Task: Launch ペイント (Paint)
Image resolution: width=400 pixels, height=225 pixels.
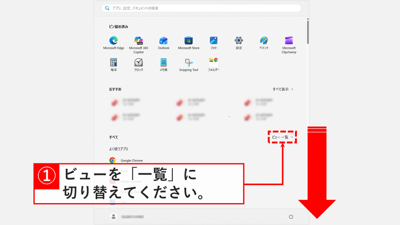Action: pyautogui.click(x=264, y=43)
